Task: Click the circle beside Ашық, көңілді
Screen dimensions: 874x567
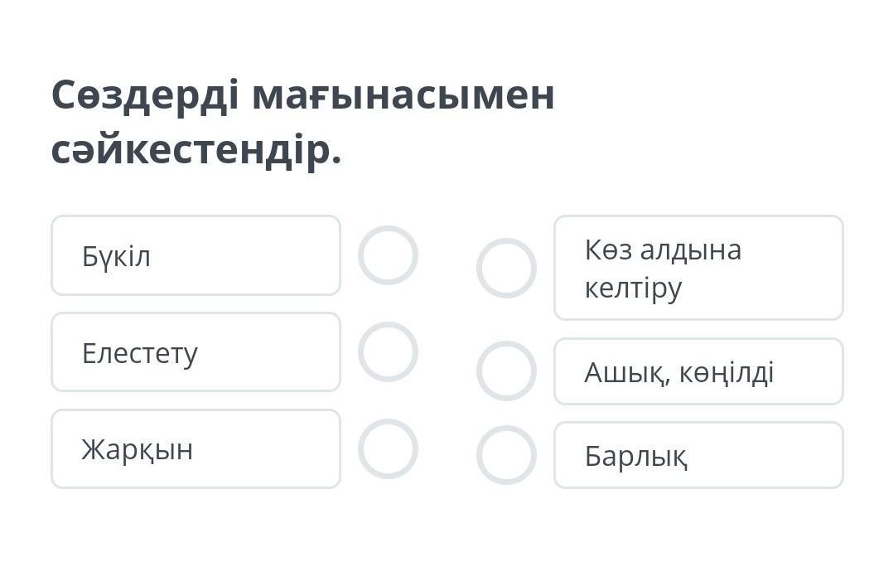Action: click(506, 371)
